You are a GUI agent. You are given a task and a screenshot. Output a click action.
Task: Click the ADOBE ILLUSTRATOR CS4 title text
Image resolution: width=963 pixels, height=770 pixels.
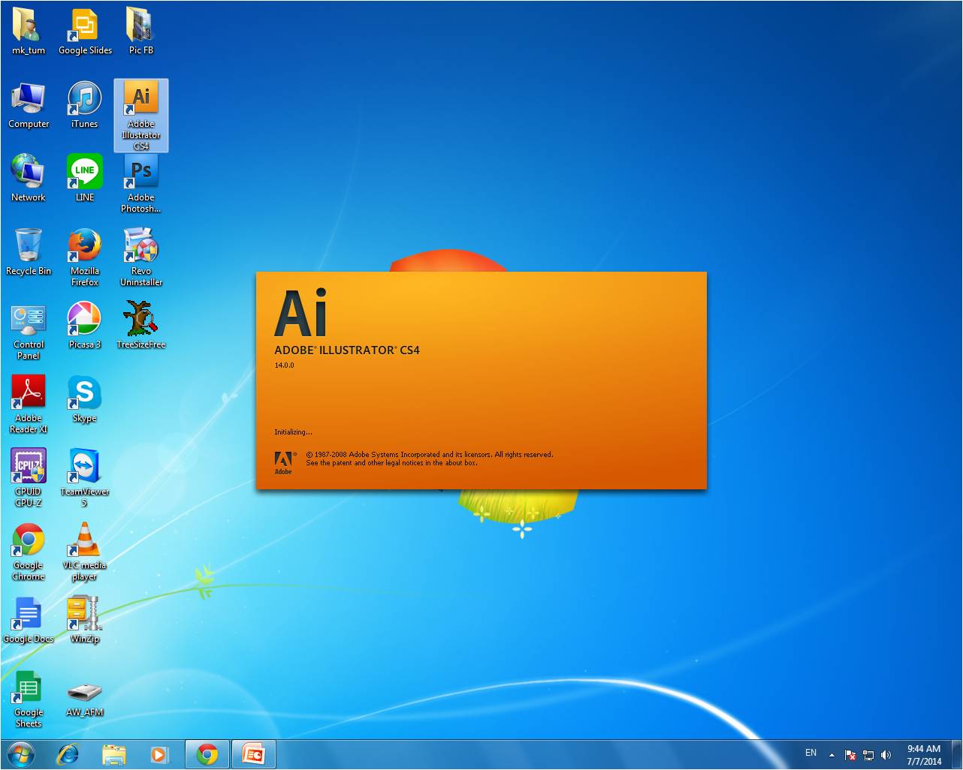coord(347,350)
